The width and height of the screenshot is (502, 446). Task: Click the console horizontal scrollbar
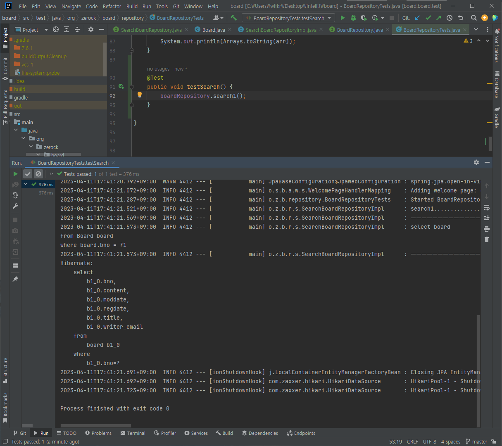click(x=96, y=426)
